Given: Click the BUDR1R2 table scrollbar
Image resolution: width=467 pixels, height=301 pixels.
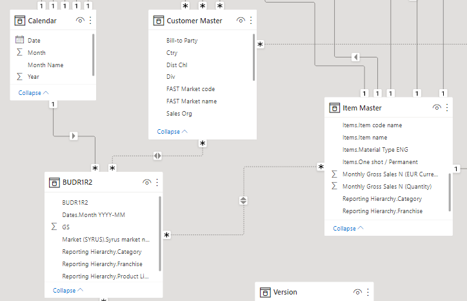Looking at the screenshot, I should (160, 234).
